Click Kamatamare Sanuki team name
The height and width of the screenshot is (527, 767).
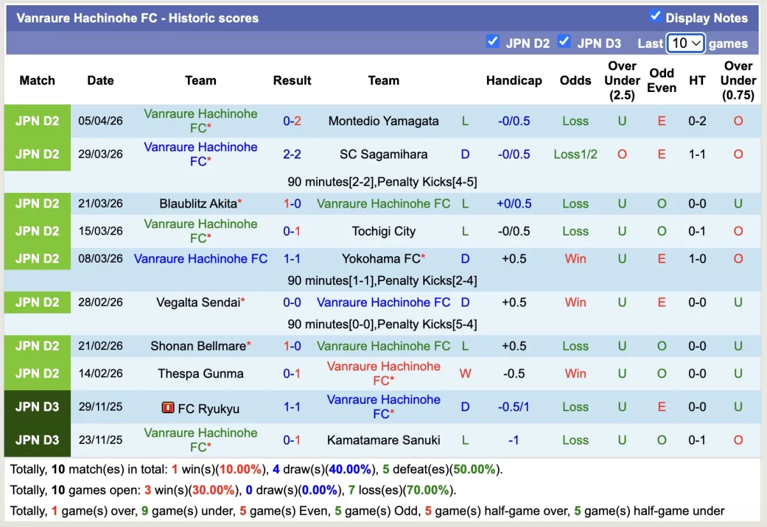(x=383, y=440)
